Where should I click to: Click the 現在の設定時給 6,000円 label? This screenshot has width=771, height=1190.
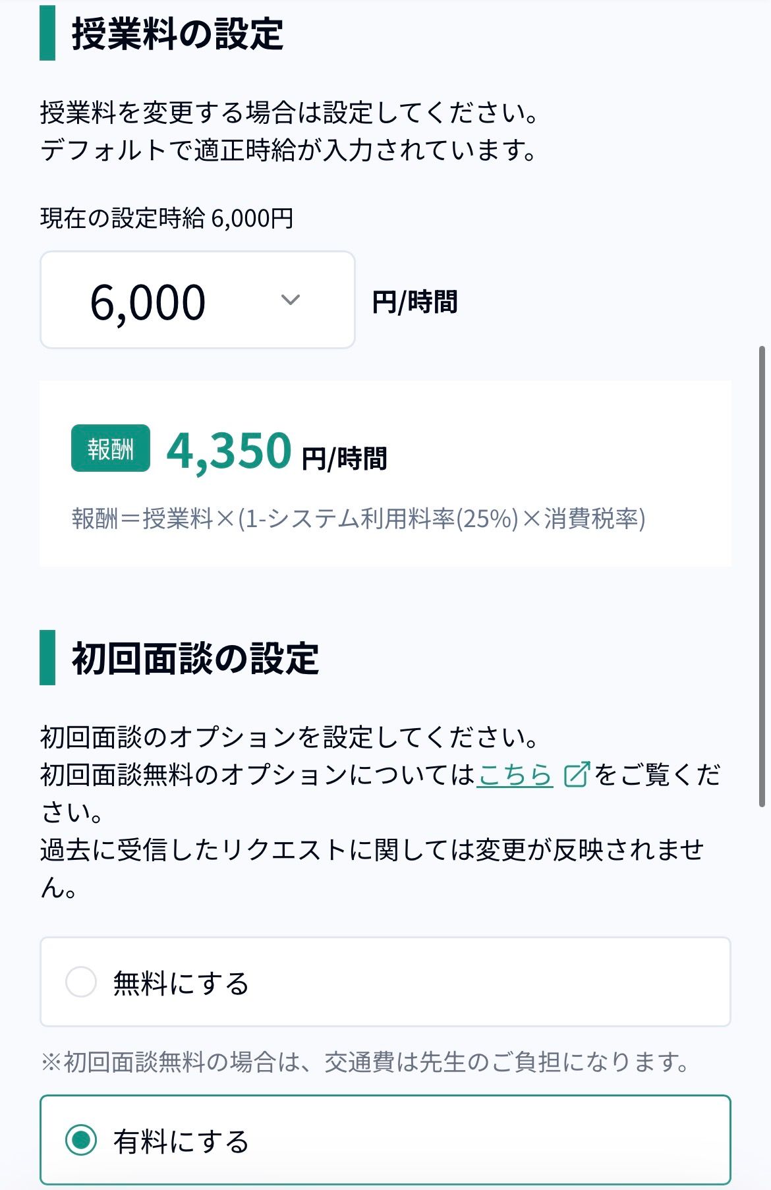167,218
